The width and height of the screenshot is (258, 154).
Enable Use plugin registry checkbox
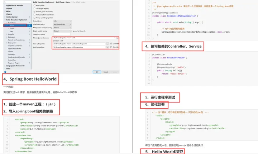[x=34, y=8]
